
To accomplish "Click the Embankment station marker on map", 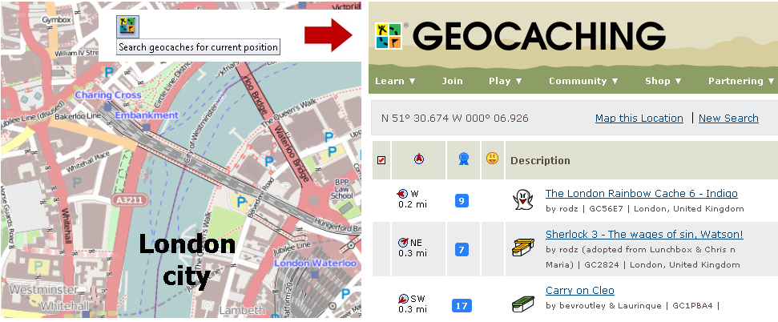I will click(146, 127).
